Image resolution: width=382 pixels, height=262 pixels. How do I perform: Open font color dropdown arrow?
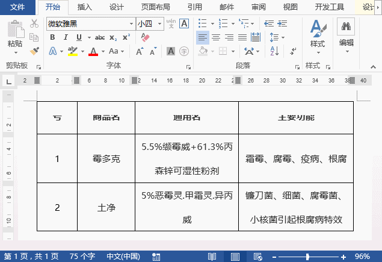tap(103, 51)
